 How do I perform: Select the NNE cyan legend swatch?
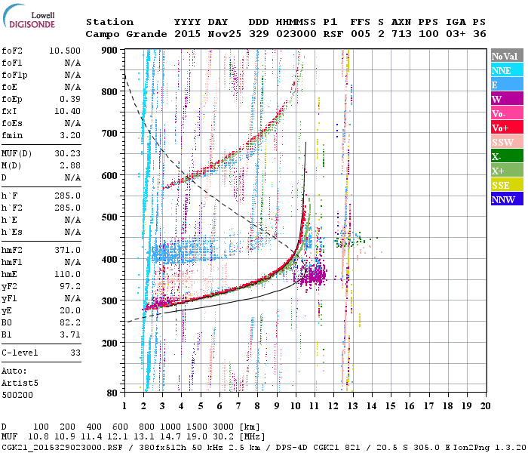507,70
